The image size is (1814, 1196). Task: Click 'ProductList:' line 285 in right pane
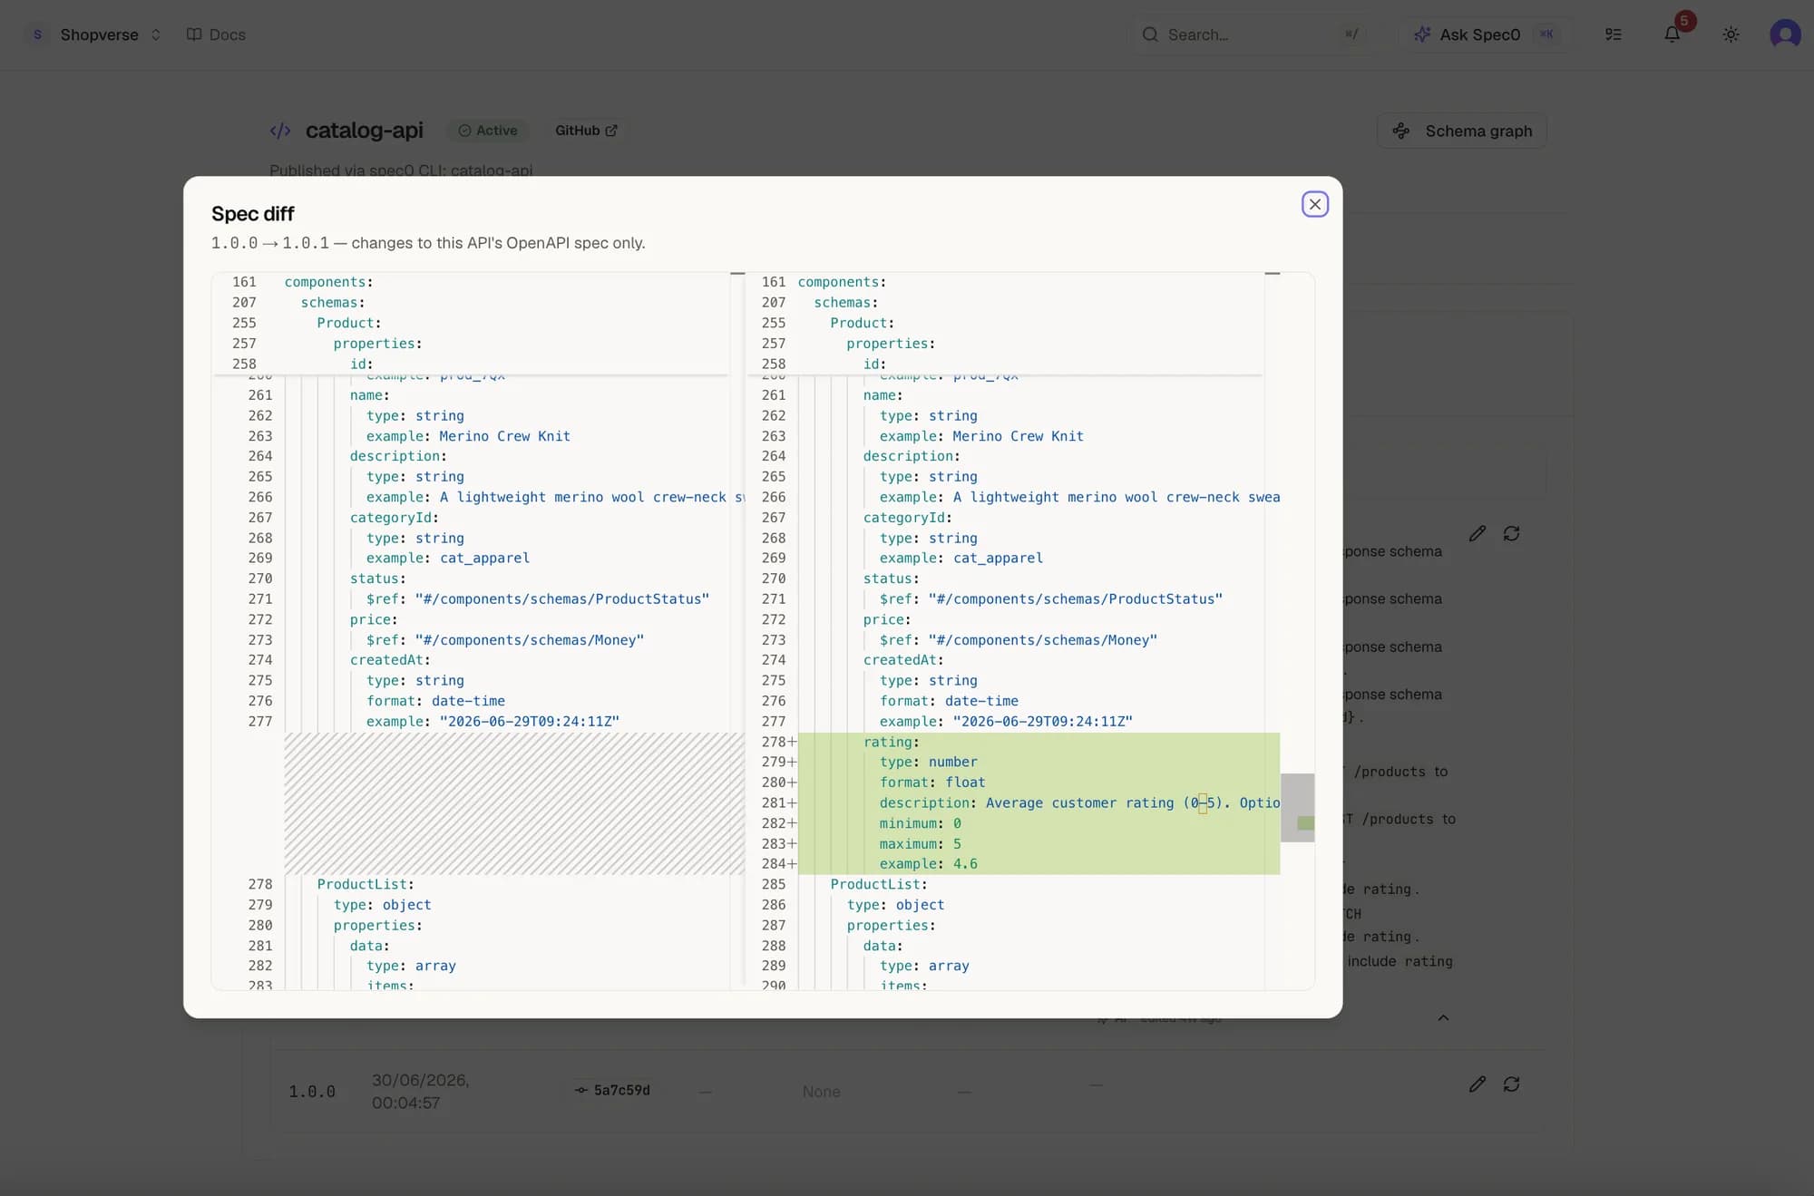point(879,884)
